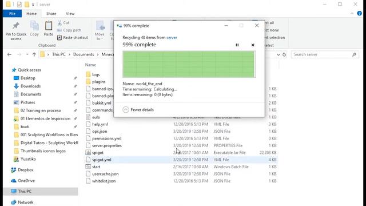Click the Cut scissors button

(x=63, y=23)
